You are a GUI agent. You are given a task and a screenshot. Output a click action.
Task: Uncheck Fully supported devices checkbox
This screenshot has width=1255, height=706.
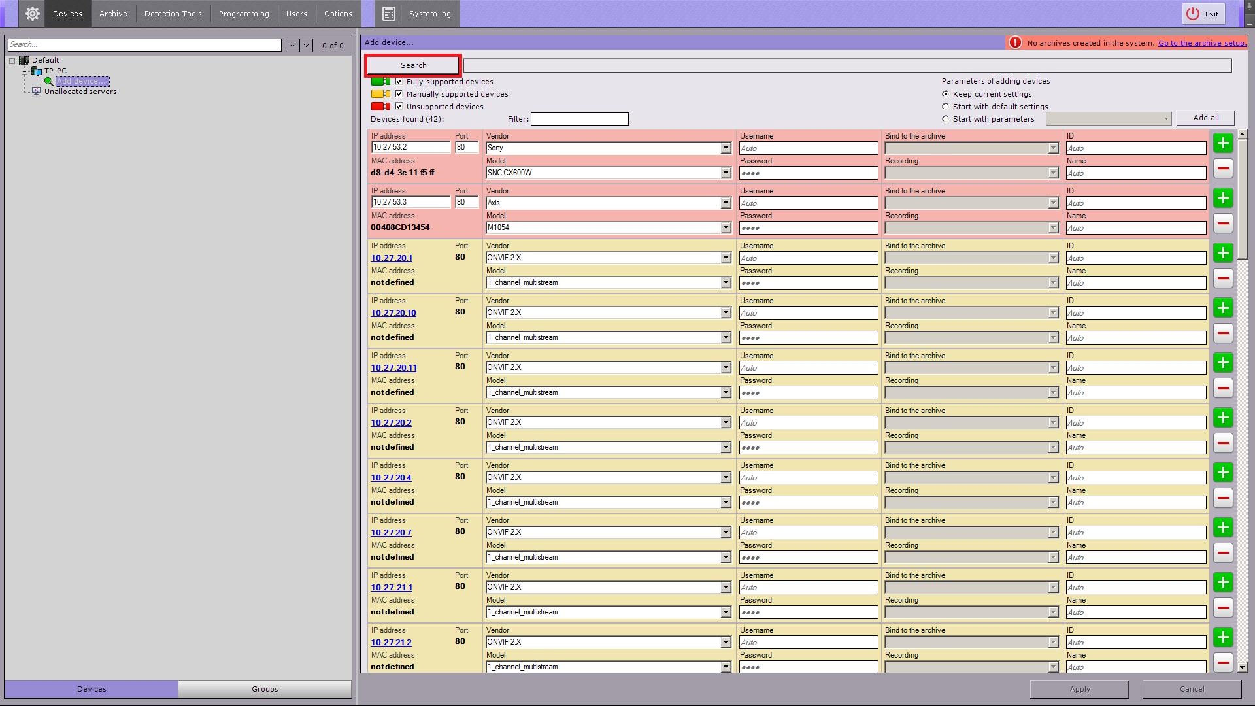[399, 81]
